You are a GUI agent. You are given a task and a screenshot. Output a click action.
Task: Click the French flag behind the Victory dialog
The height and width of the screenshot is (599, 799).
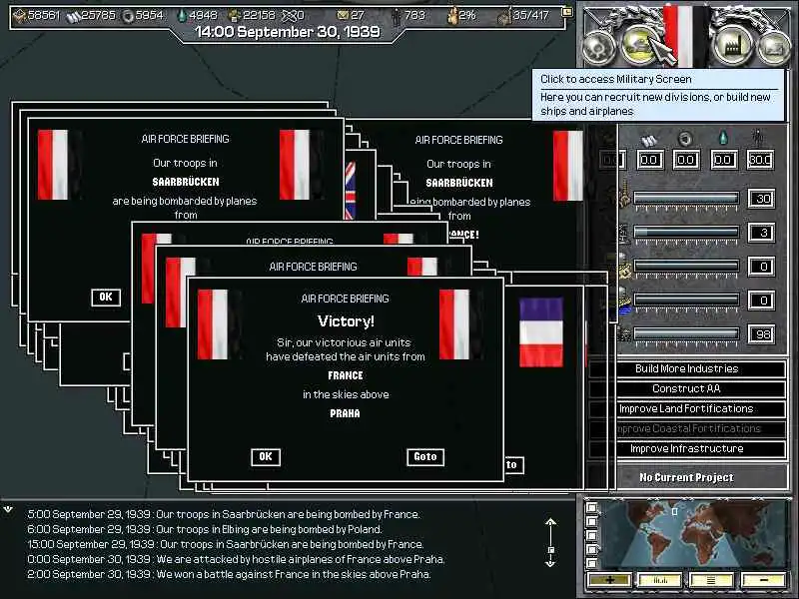click(541, 332)
